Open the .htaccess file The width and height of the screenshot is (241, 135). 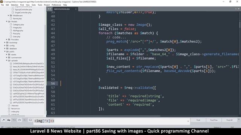(15, 106)
